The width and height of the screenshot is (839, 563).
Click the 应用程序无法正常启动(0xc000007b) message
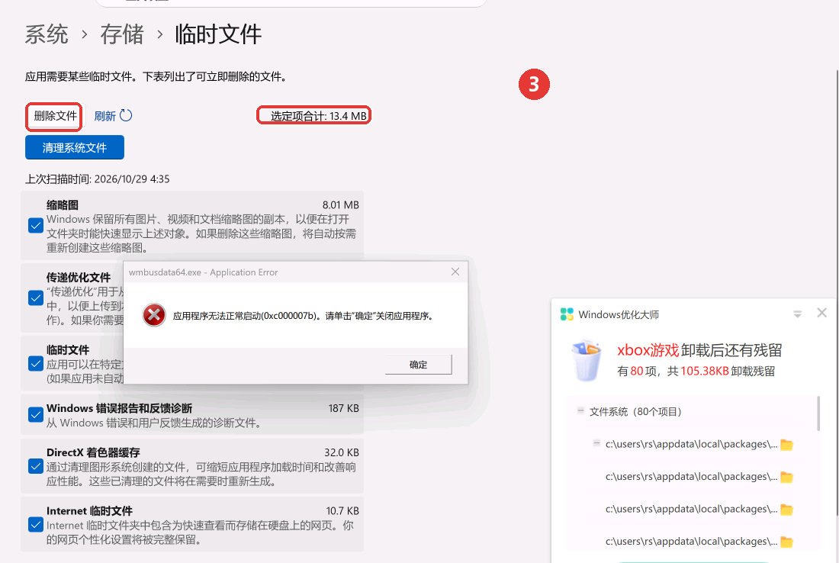(x=303, y=316)
